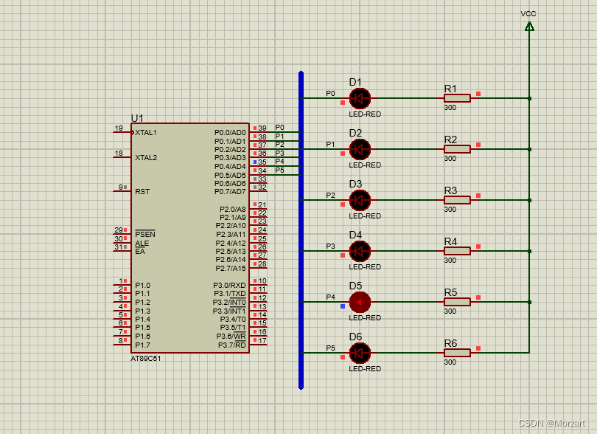Click the 300 value under R1
The width and height of the screenshot is (597, 434).
[450, 108]
